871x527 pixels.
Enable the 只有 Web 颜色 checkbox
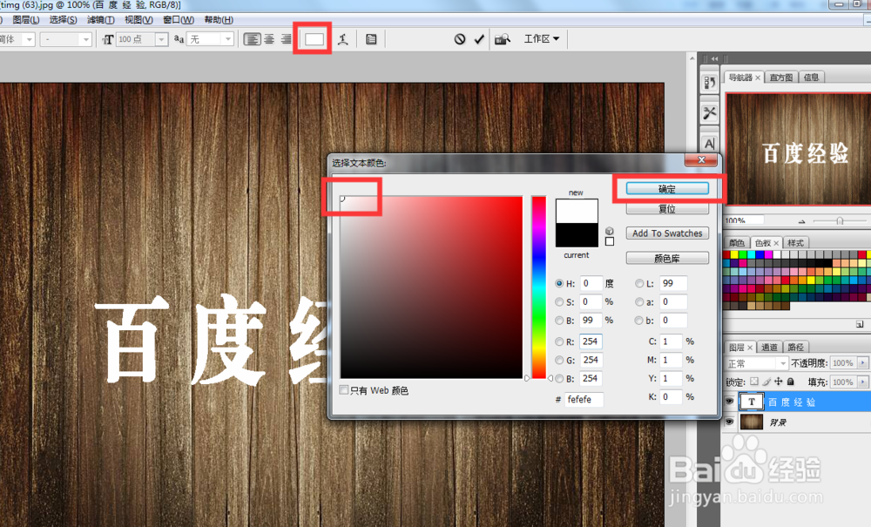pyautogui.click(x=344, y=390)
